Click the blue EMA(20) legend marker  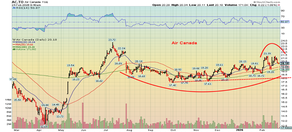[x=14, y=42]
